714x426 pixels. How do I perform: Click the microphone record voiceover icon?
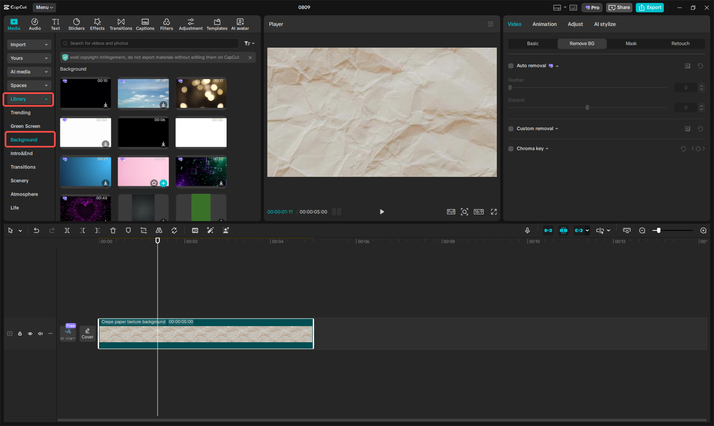(x=527, y=230)
